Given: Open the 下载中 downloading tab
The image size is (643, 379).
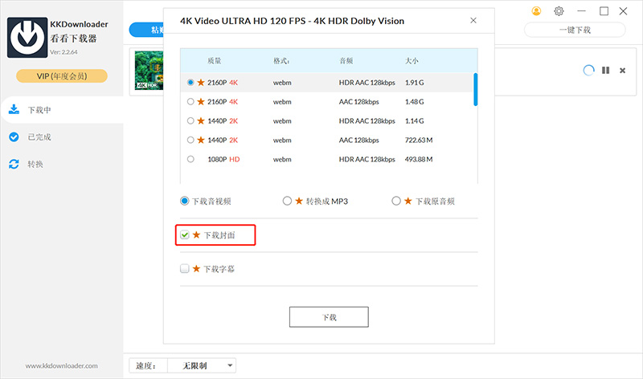Looking at the screenshot, I should [40, 109].
